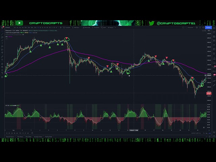Click the timezone clock display
The height and width of the screenshot is (162, 216).
click(x=196, y=133)
